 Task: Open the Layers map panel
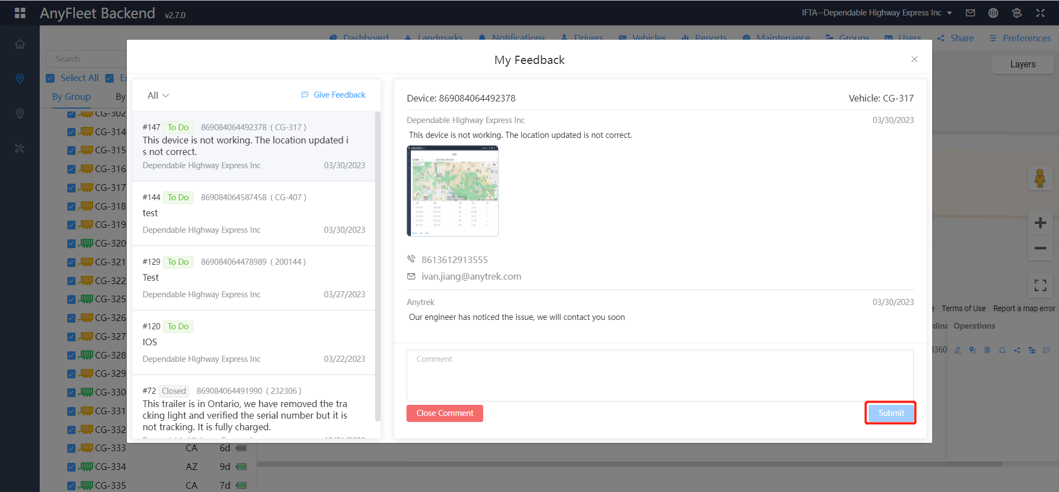(1022, 65)
